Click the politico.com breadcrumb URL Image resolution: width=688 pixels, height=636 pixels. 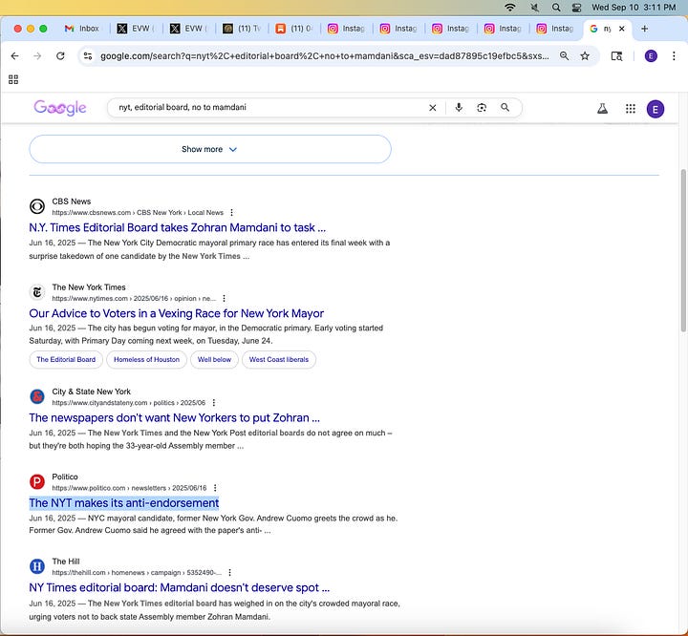click(129, 488)
